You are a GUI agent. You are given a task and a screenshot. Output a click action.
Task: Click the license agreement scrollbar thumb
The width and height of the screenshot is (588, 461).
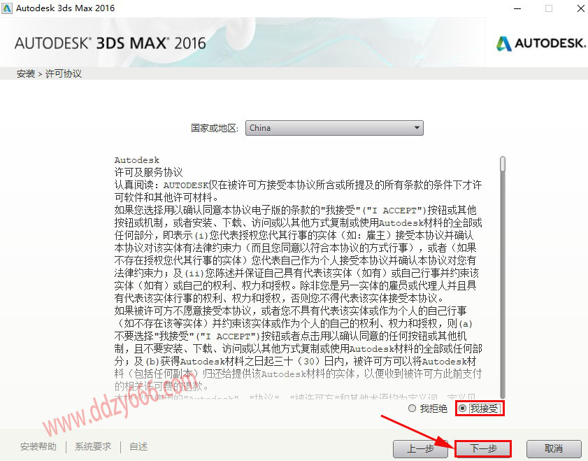tap(503, 164)
